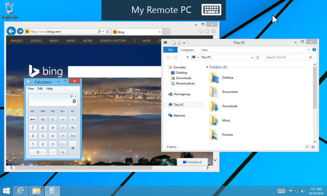Viewport: 327px width, 196px height.
Task: Open the IE Home icon
Action: pyautogui.click(x=201, y=31)
